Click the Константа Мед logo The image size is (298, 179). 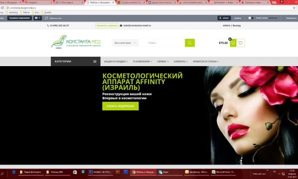click(75, 42)
